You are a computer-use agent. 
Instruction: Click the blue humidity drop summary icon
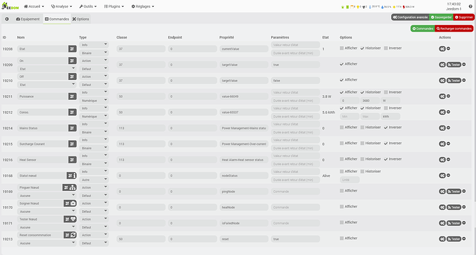point(382,7)
